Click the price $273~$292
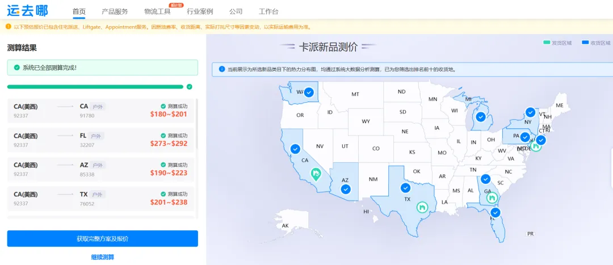613x265 pixels. pyautogui.click(x=169, y=144)
